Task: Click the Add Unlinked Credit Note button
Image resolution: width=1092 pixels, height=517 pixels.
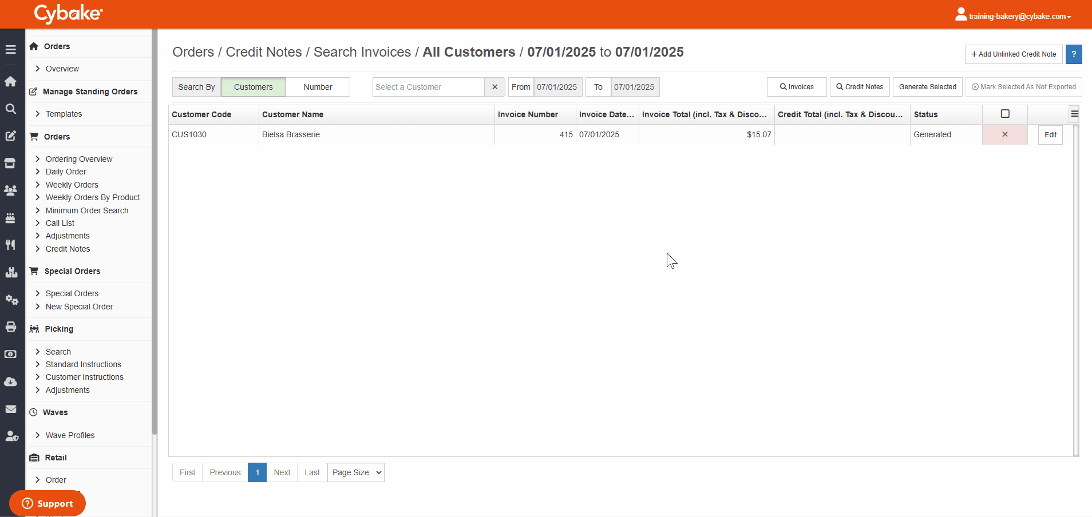Action: 1014,54
